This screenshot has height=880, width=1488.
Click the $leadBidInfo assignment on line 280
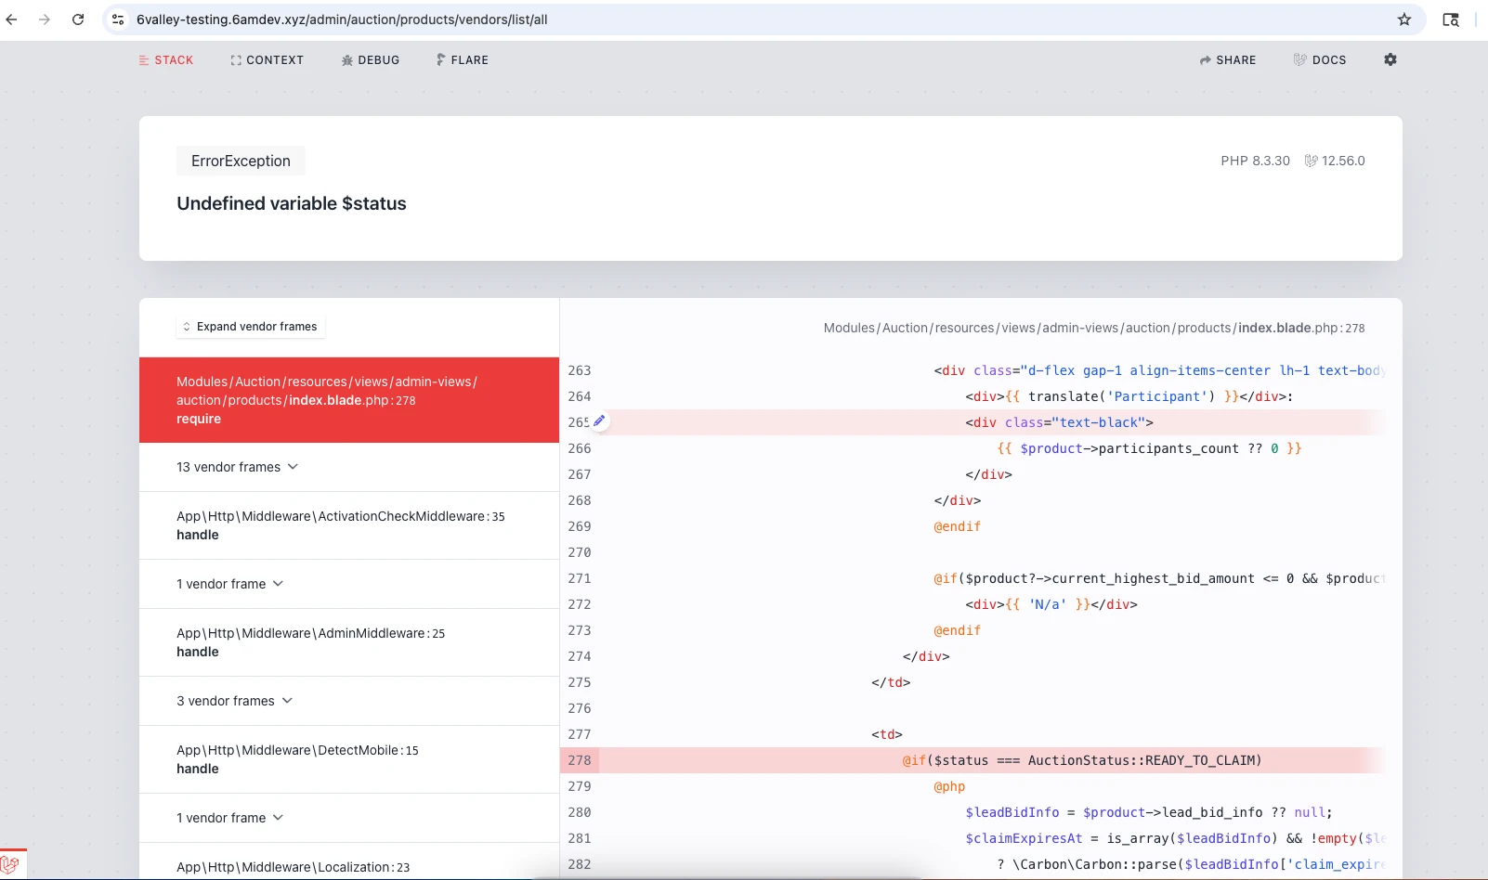(x=1149, y=812)
